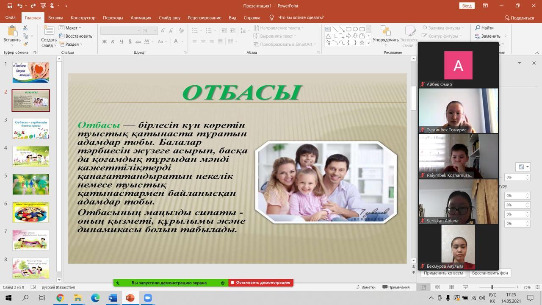
Task: Switch to the Анимация tab
Action: tap(141, 18)
